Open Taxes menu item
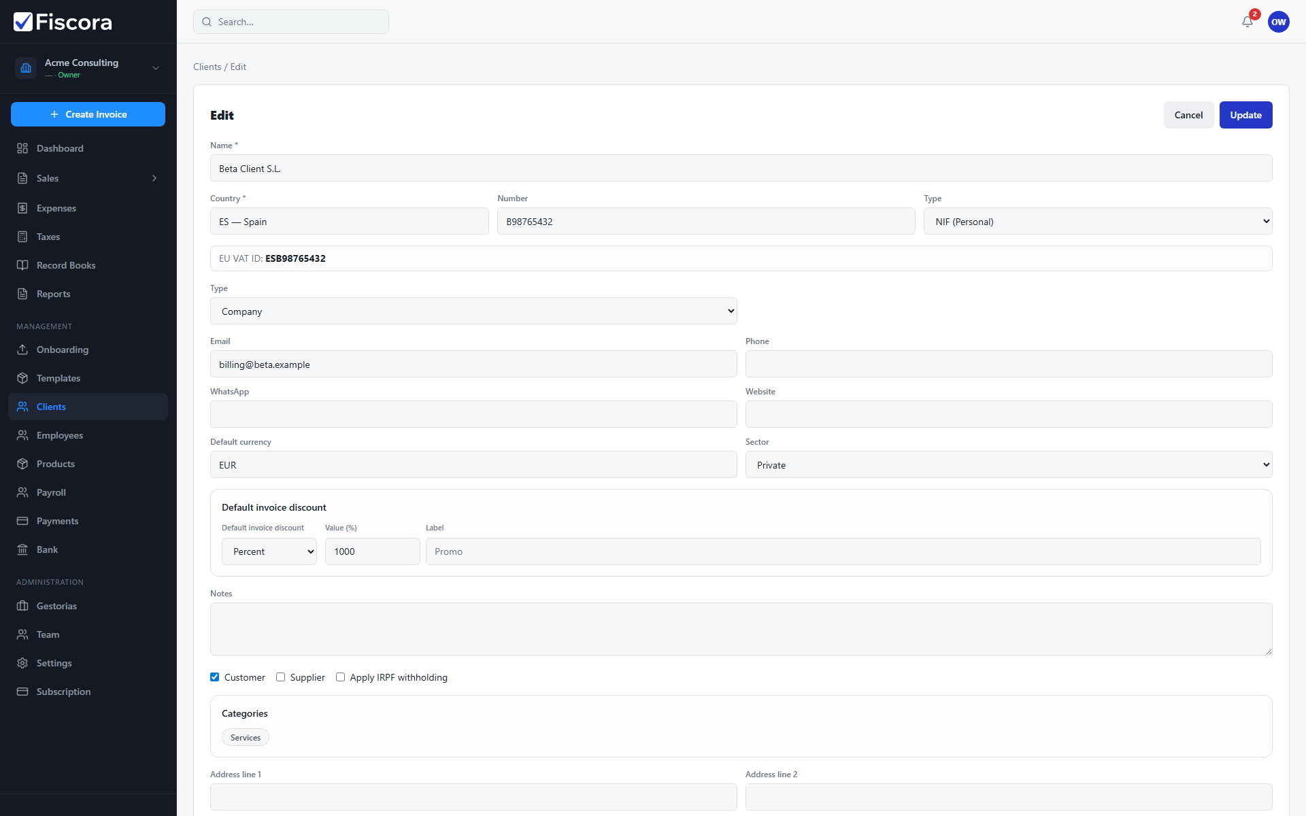Screen dimensions: 1306x816 coord(88,237)
